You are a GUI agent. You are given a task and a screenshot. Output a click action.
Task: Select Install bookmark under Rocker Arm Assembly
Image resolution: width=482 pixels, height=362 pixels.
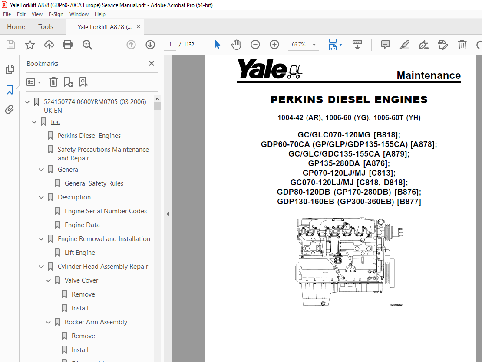coord(80,350)
